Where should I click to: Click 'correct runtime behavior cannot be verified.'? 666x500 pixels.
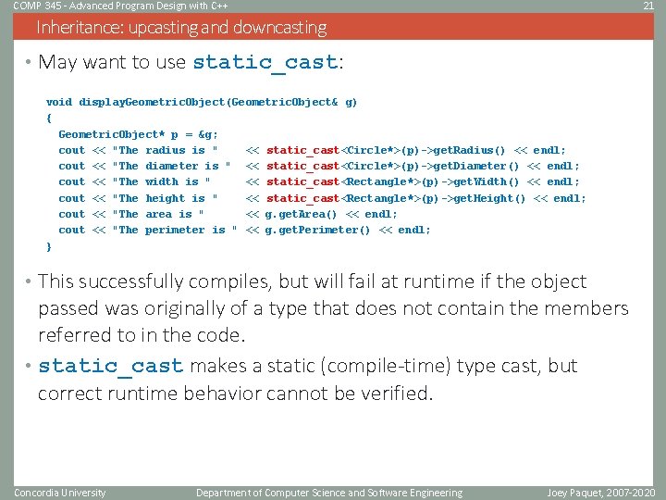pos(235,394)
